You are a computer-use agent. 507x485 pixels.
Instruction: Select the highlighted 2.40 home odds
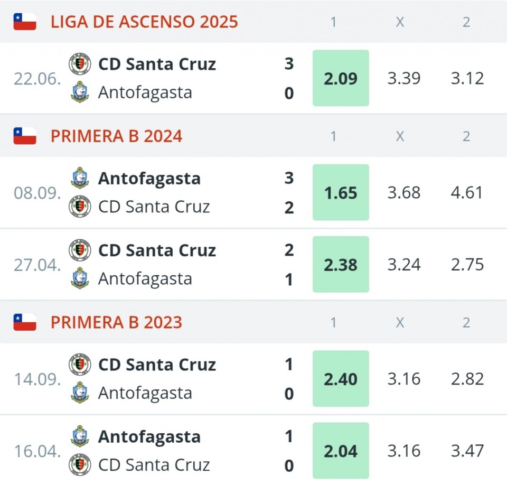(x=341, y=379)
